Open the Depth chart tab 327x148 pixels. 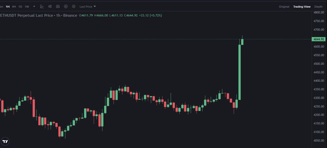click(x=318, y=7)
